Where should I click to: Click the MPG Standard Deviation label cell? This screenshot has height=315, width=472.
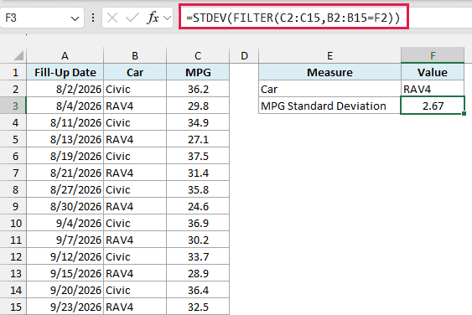click(x=330, y=106)
